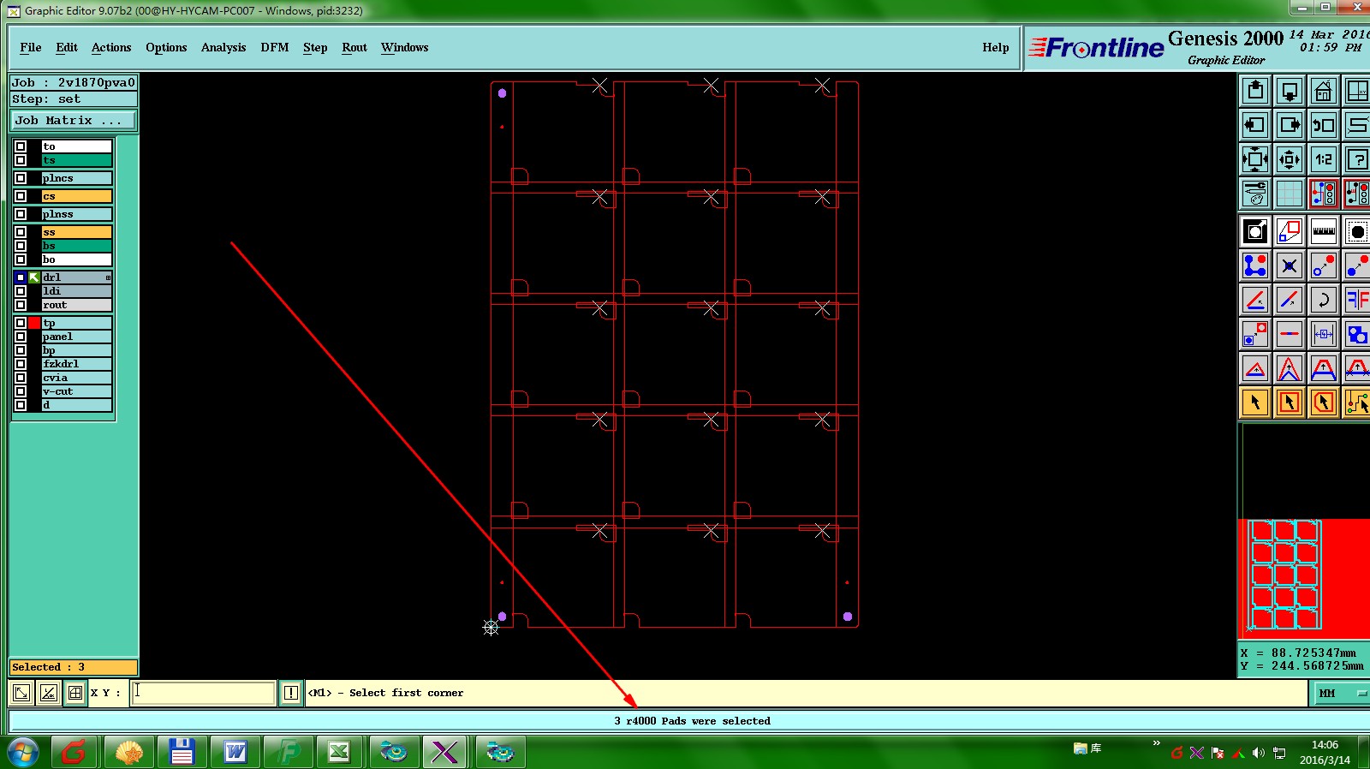Toggle display checkbox for layer rout
This screenshot has width=1370, height=769.
[x=21, y=305]
